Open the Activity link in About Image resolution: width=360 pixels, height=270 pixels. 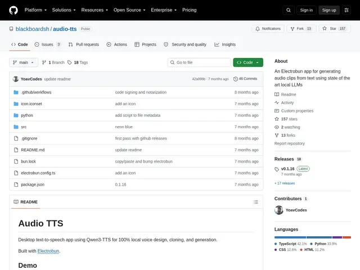[284, 102]
